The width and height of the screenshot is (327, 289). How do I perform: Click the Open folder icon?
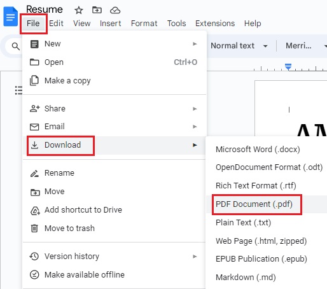(x=34, y=62)
